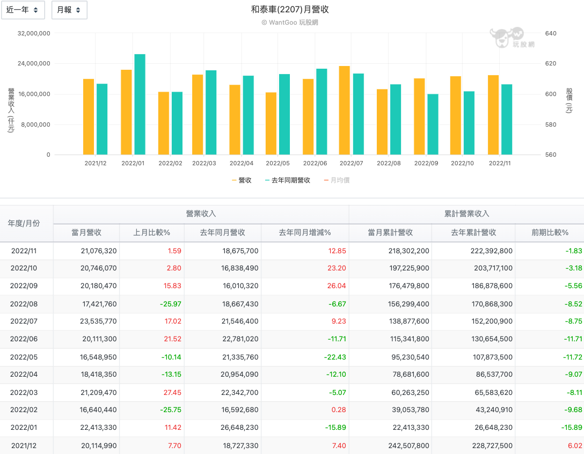Select the 2022/07 row date cell
This screenshot has height=454, width=584.
24,321
